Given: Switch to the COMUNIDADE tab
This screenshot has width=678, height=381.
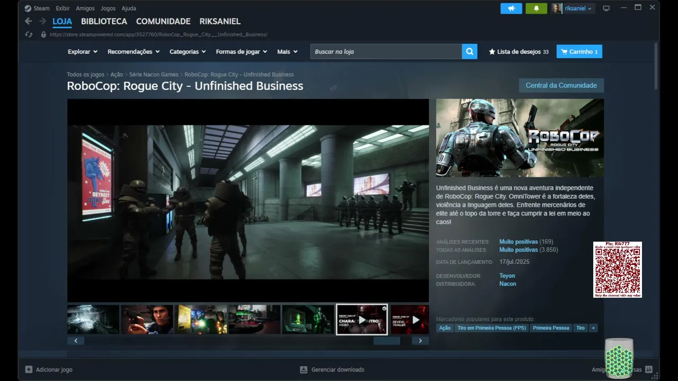Looking at the screenshot, I should [163, 22].
